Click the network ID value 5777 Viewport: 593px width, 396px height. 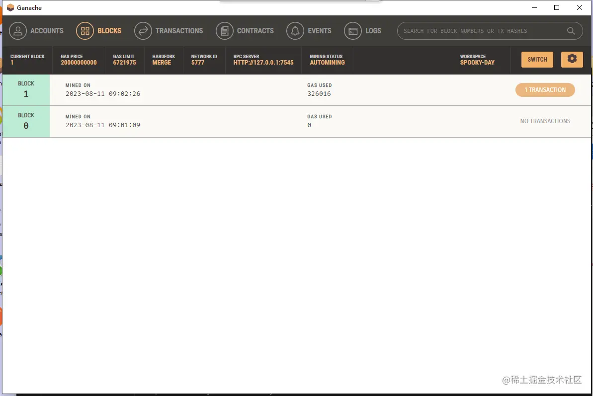tap(197, 63)
